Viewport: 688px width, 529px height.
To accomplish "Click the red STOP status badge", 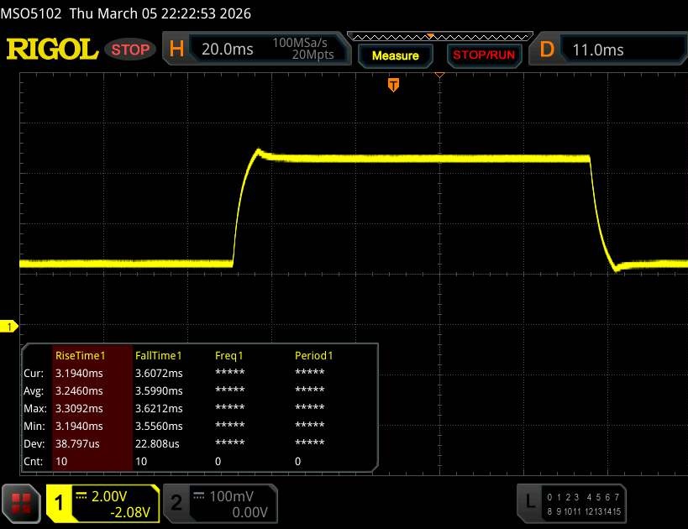I will click(x=131, y=50).
